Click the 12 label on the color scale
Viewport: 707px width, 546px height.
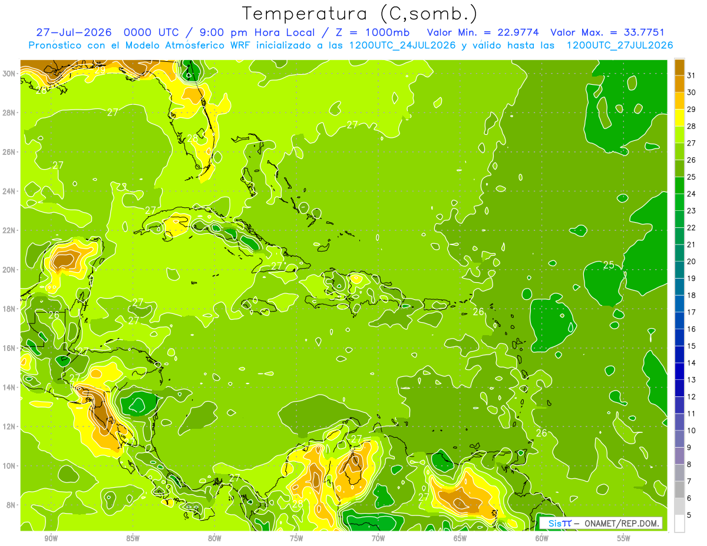click(692, 396)
